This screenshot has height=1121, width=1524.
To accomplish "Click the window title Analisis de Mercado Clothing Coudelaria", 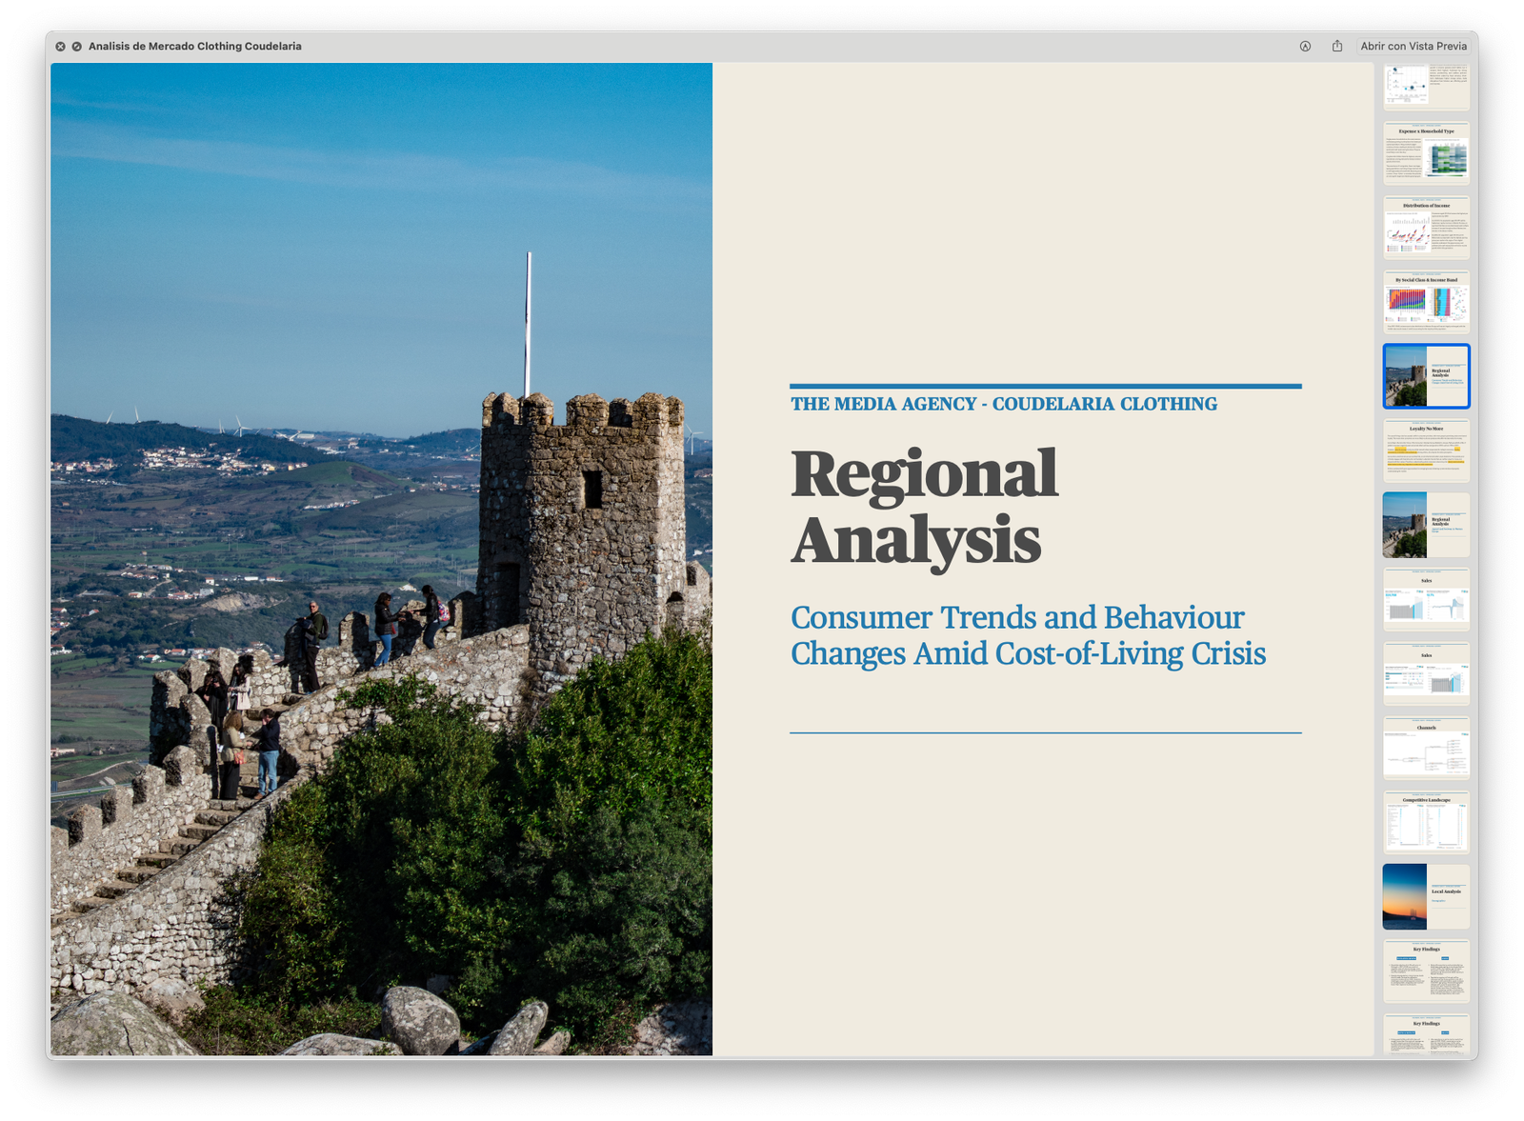I will pos(194,46).
